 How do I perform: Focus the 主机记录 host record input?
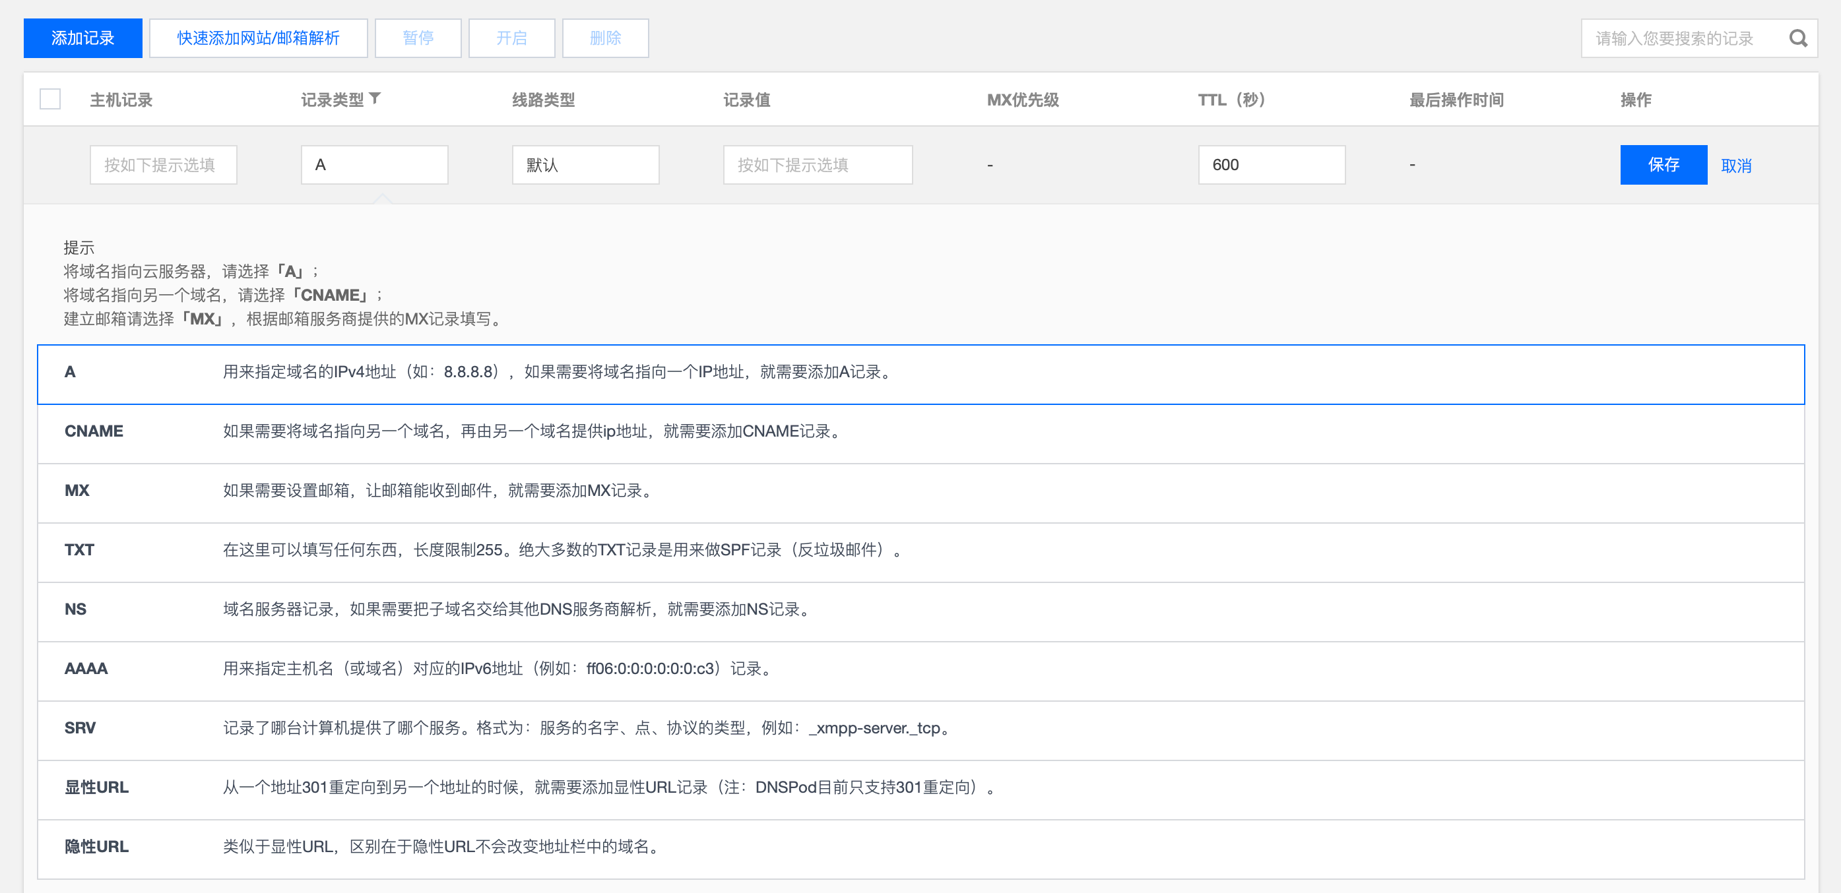163,165
